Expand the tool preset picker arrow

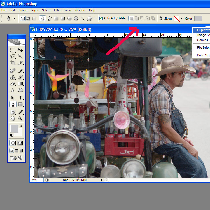pos(14,19)
